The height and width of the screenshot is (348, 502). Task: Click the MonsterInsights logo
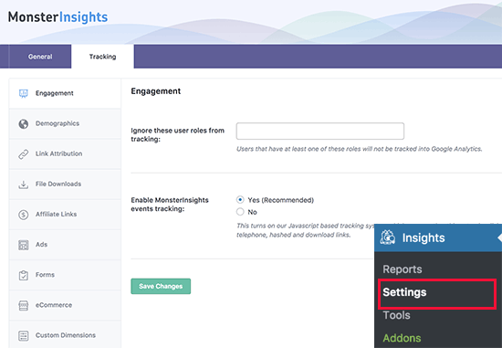[58, 17]
